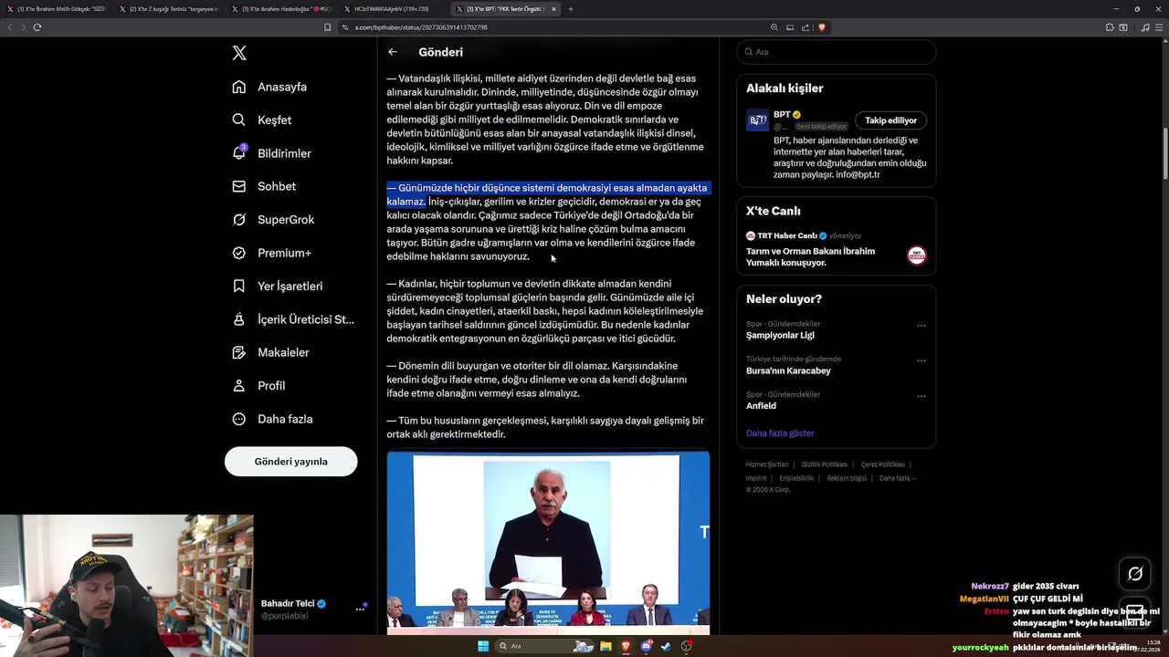Close the active BPT tab
1169x657 pixels.
coord(553,9)
